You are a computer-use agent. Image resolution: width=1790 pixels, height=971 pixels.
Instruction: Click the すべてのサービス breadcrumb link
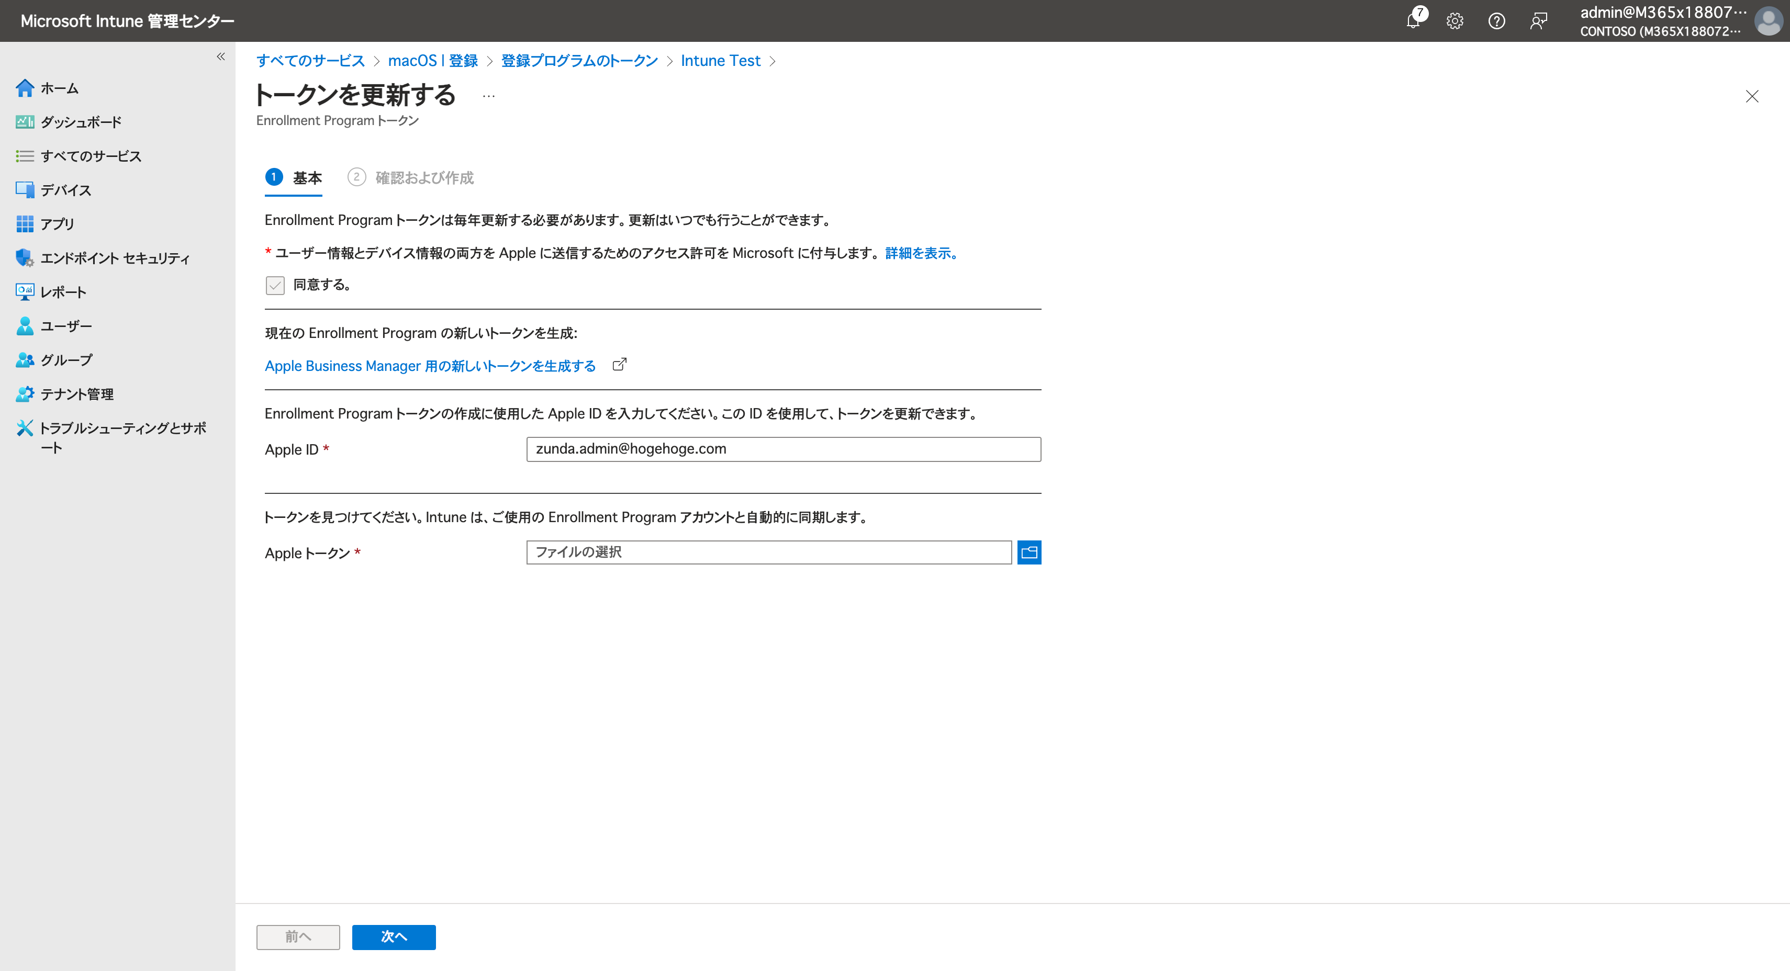click(310, 61)
